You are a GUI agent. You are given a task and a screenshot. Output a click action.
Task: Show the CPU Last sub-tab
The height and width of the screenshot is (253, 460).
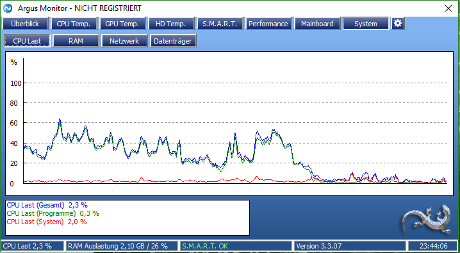tap(27, 41)
